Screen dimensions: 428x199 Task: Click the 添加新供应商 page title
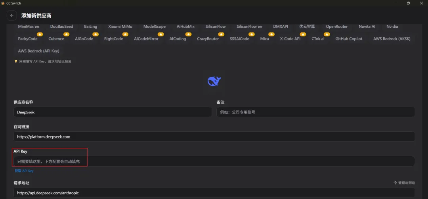(x=36, y=16)
